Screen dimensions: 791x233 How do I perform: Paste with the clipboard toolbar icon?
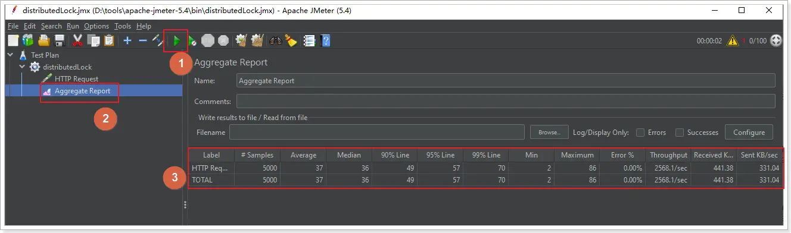pyautogui.click(x=109, y=40)
